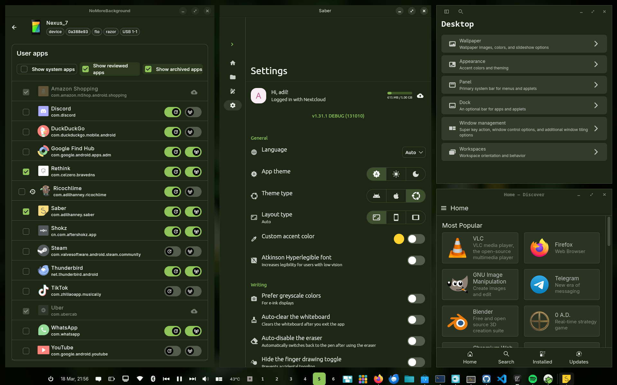Open Blender app card in Discover
The image size is (617, 385).
click(x=480, y=321)
